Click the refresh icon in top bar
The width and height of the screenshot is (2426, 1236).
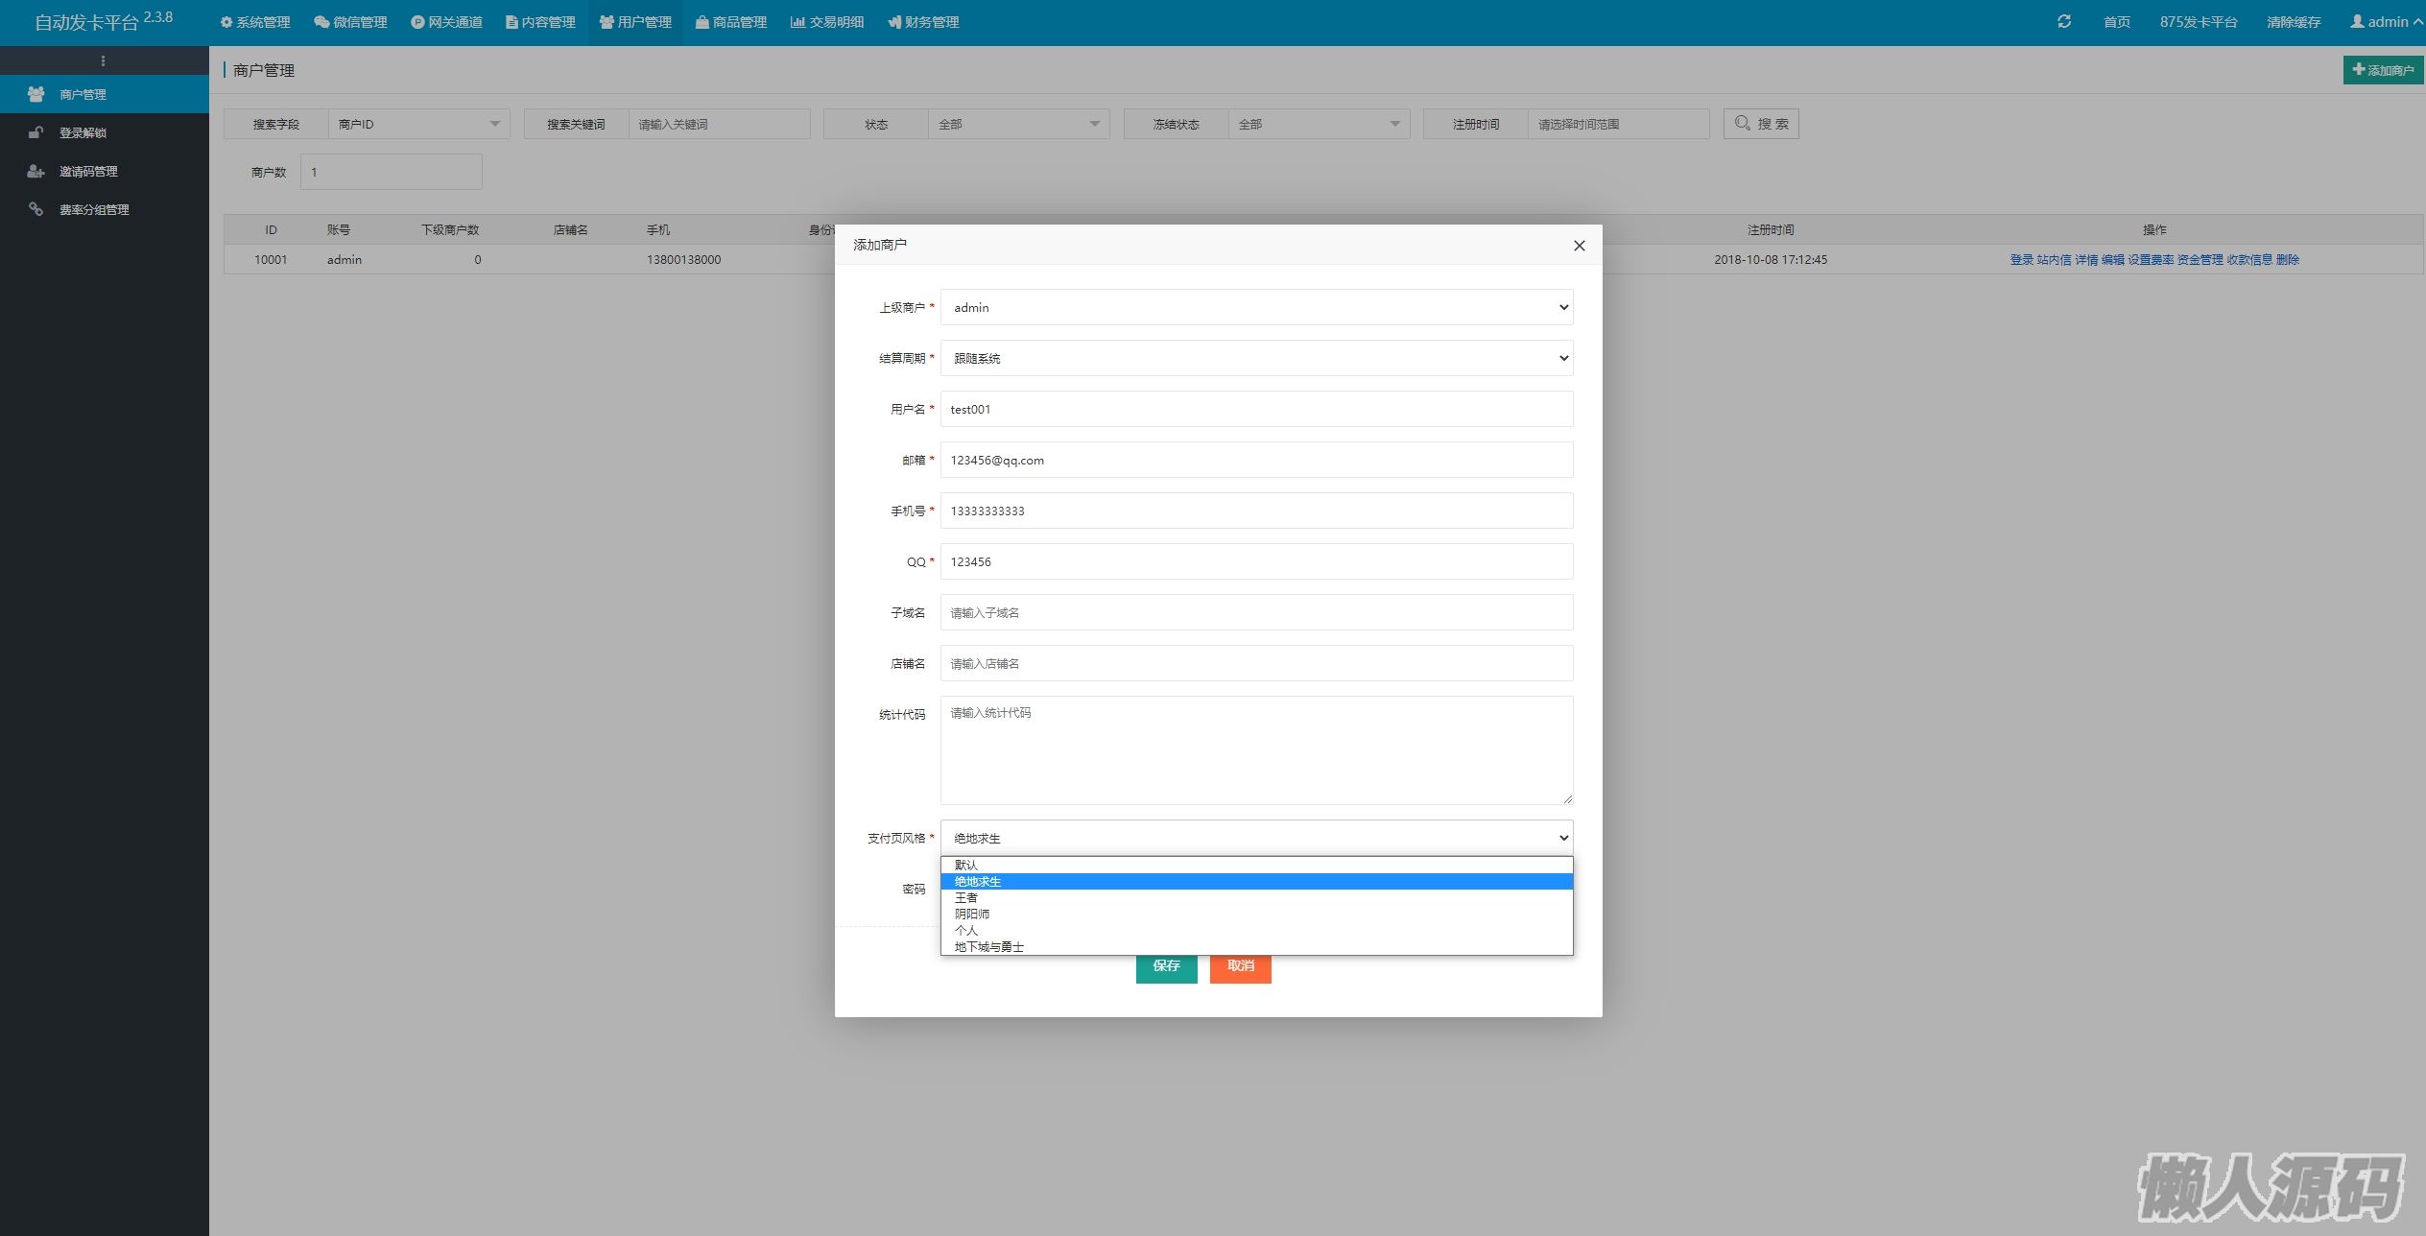(2064, 21)
